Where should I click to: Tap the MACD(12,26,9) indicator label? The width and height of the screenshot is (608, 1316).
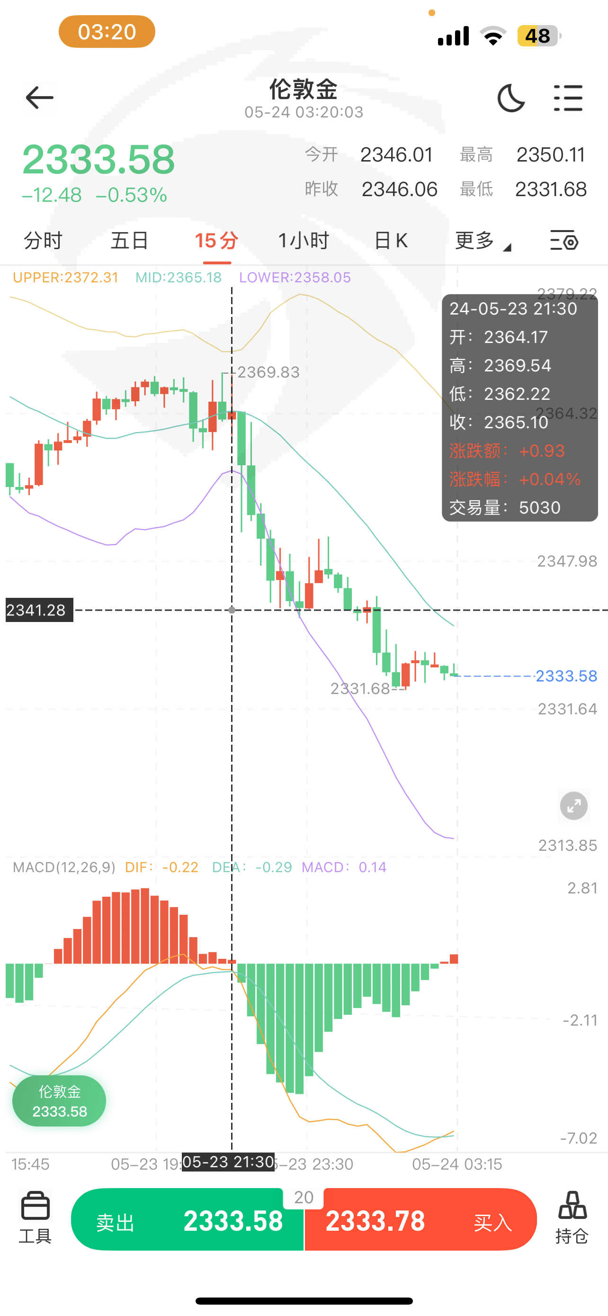[64, 867]
